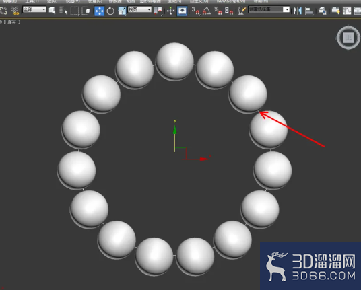Toggle the Spinner Snap button

pyautogui.click(x=229, y=11)
